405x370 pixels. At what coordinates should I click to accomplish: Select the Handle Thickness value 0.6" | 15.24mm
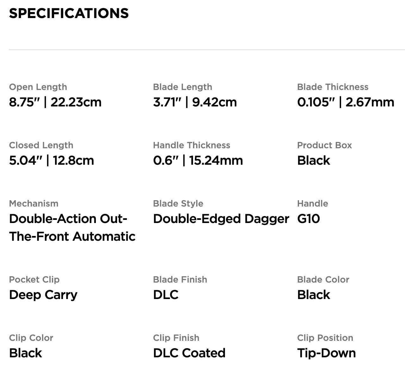click(x=198, y=161)
